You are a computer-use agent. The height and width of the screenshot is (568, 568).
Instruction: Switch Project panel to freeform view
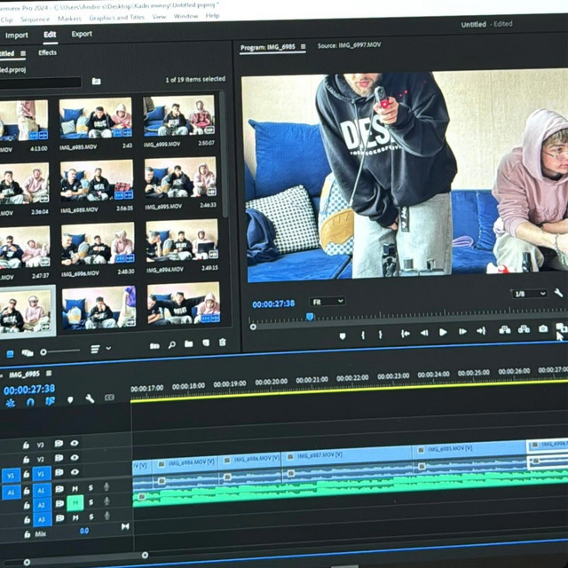(28, 353)
